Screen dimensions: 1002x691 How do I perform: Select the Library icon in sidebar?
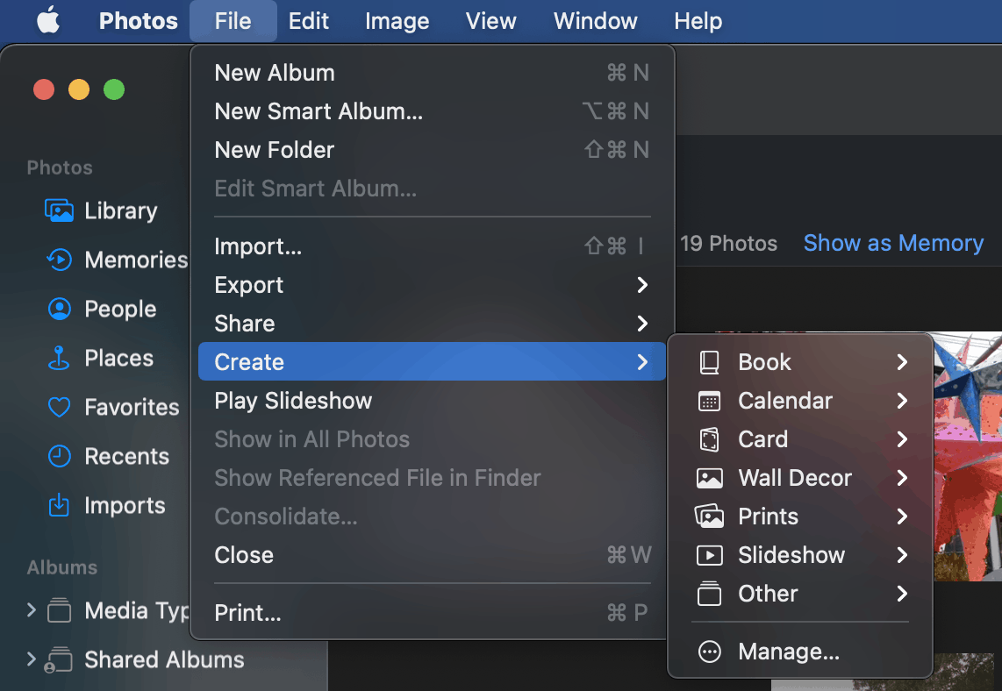(x=59, y=210)
